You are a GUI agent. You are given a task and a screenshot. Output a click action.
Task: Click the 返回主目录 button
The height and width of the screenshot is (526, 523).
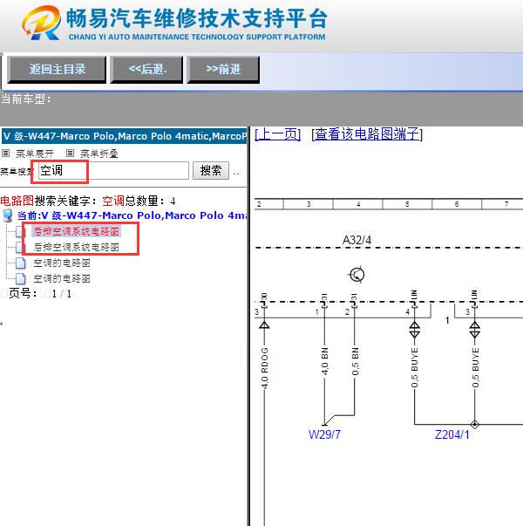(57, 70)
